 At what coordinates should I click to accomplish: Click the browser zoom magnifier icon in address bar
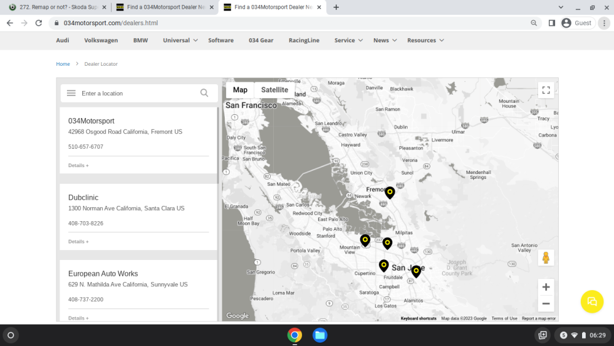tap(534, 23)
